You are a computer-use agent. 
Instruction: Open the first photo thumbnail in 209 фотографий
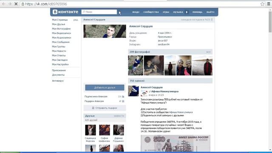[x=136, y=65]
